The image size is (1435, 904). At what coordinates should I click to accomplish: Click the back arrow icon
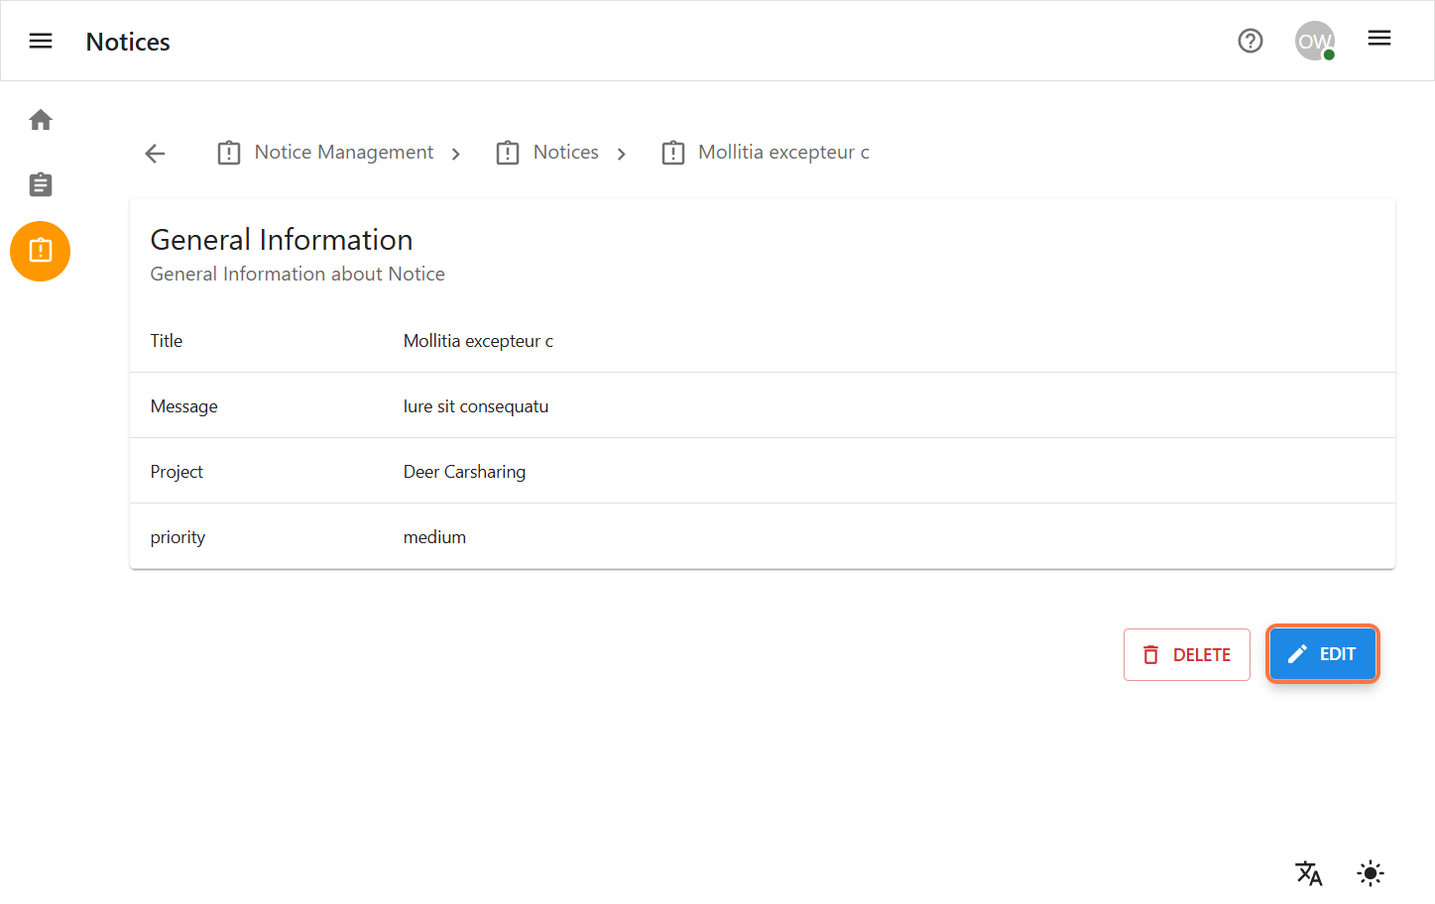[155, 153]
